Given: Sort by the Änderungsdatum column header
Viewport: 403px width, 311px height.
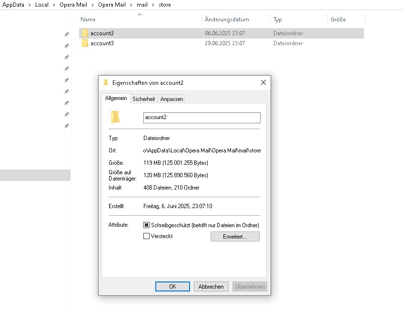Looking at the screenshot, I should (227, 19).
